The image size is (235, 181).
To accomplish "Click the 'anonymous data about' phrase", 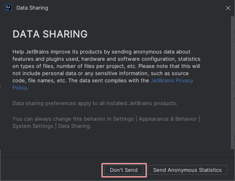I will point(162,52).
